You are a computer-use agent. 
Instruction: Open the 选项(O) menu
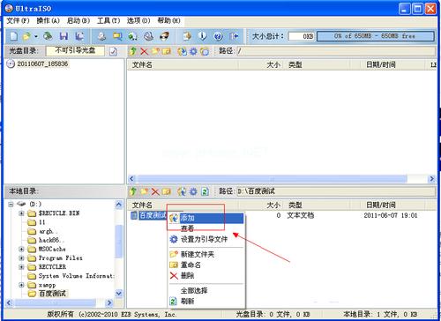tap(138, 20)
